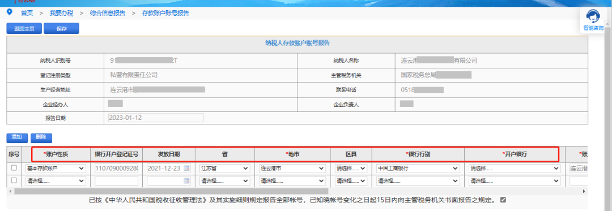Open second row 省 请选择 dropdown
The image size is (612, 211).
tap(224, 180)
